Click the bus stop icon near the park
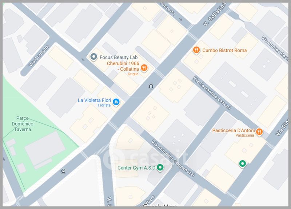The width and height of the screenshot is (291, 209). pyautogui.click(x=63, y=171)
